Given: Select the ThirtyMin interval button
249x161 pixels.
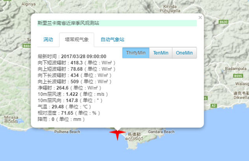Looking at the screenshot, I should [136, 53].
